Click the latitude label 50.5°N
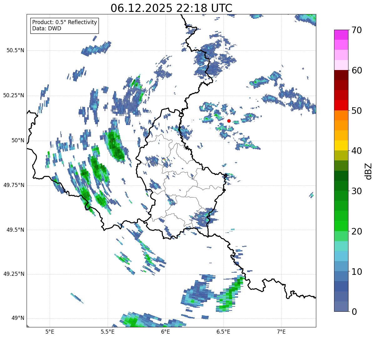 15,50
